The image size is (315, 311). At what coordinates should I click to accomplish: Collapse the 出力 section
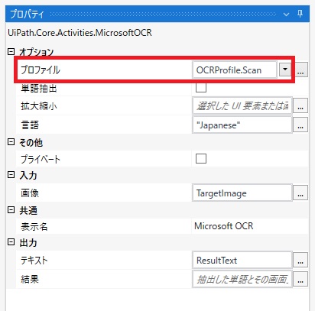[x=11, y=242]
